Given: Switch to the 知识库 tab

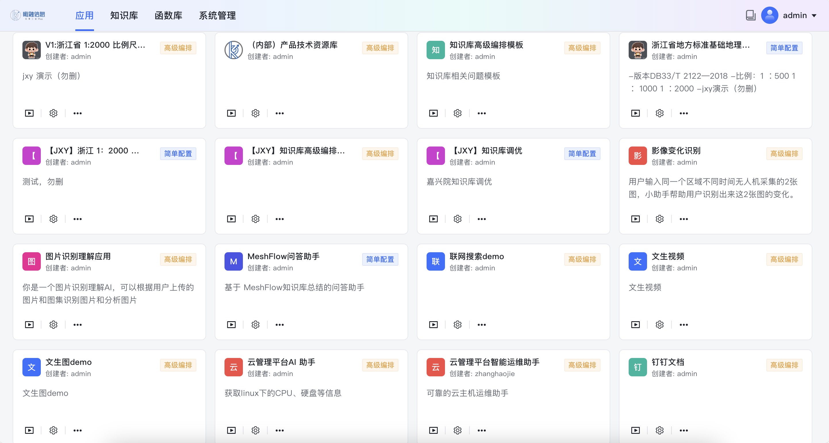Looking at the screenshot, I should click(124, 15).
